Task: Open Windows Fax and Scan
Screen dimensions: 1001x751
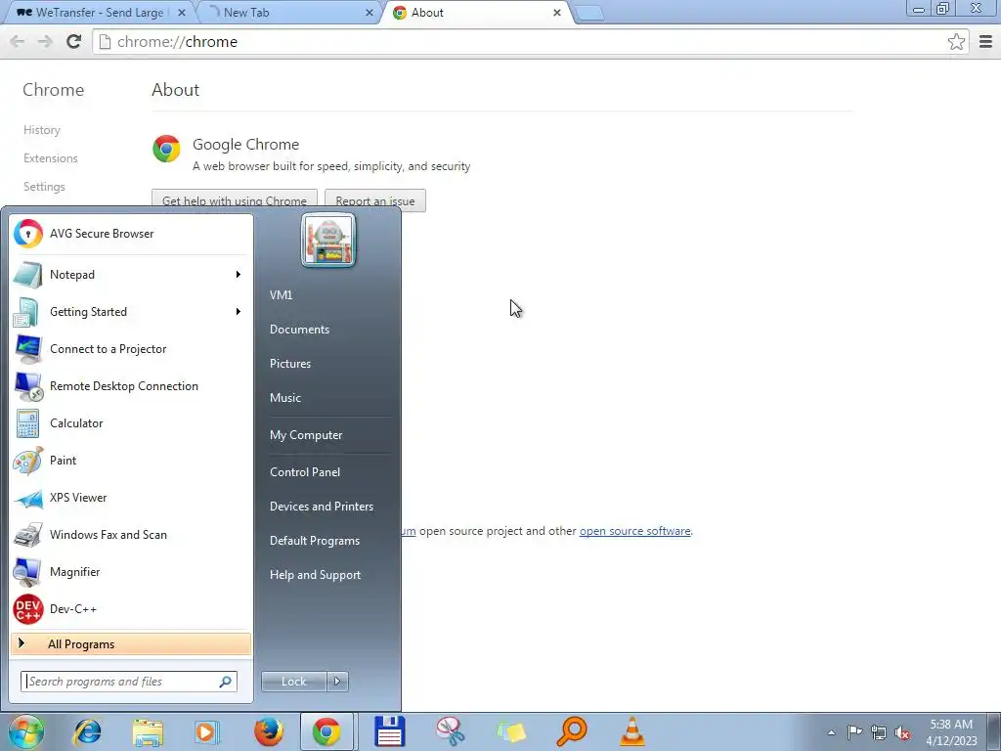Action: [x=131, y=535]
